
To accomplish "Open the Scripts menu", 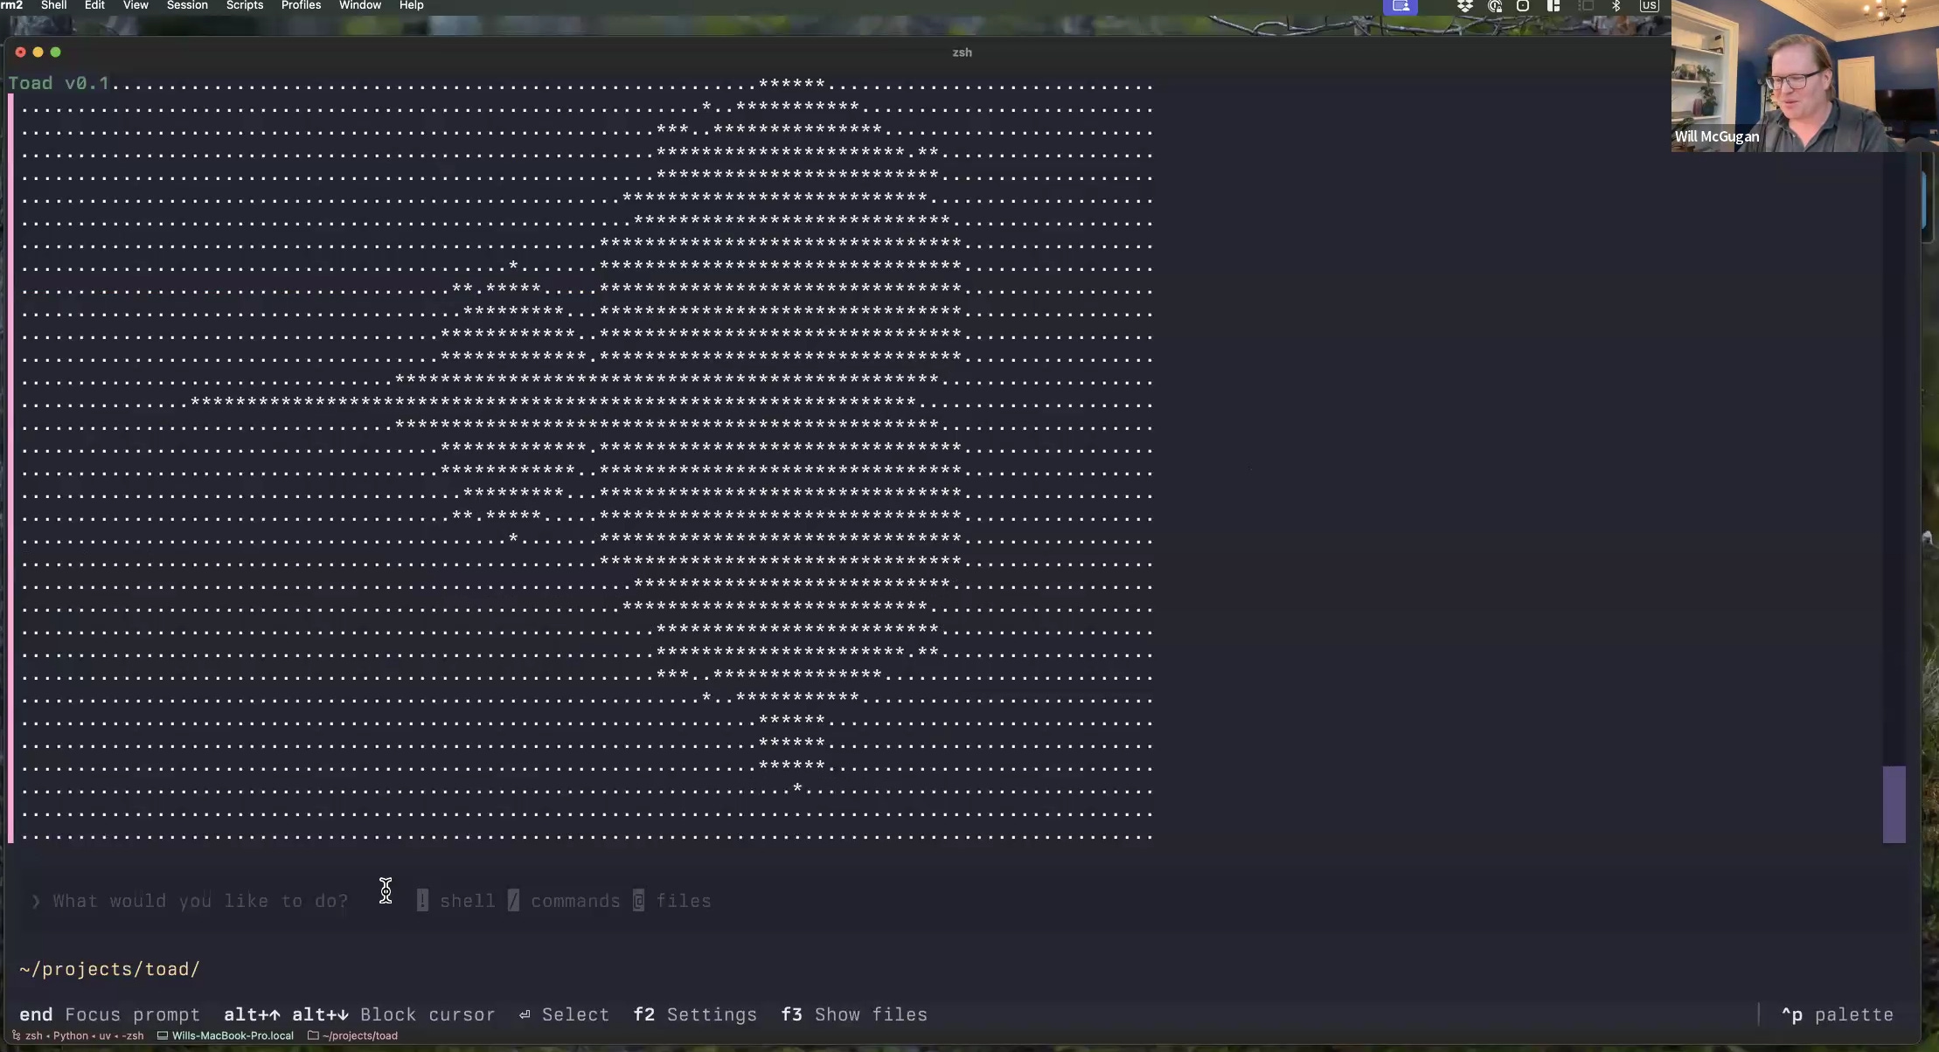I will pos(244,5).
